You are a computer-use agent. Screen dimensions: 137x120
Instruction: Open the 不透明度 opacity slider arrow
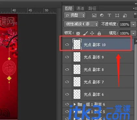(133, 24)
